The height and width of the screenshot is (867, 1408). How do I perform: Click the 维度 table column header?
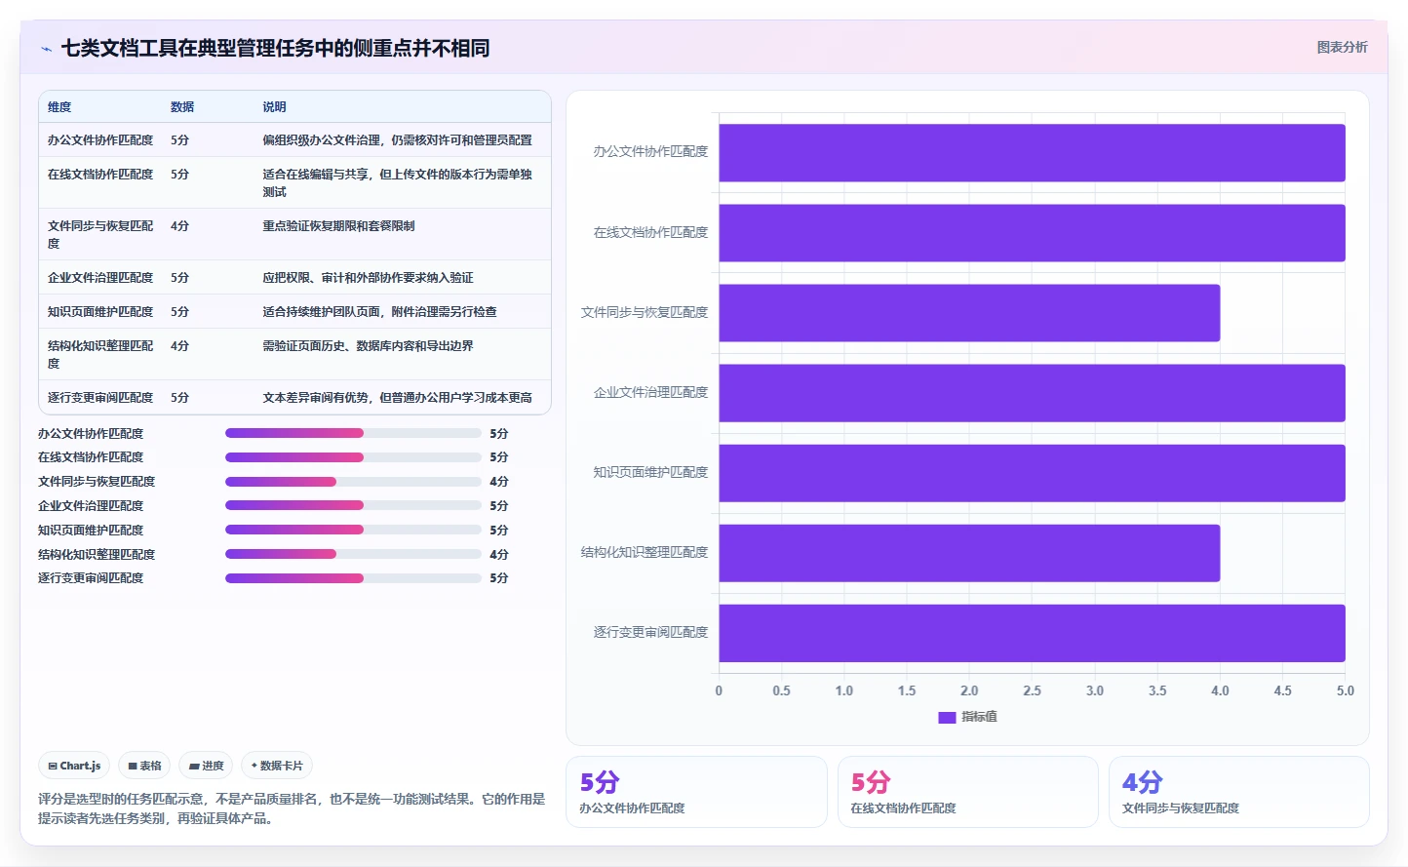59,107
